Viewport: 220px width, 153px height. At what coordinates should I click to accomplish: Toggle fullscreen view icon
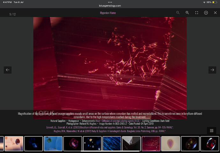tap(197, 13)
